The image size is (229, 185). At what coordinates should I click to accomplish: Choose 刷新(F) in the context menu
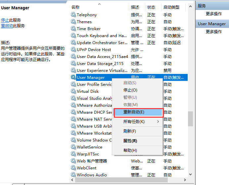click(137, 131)
